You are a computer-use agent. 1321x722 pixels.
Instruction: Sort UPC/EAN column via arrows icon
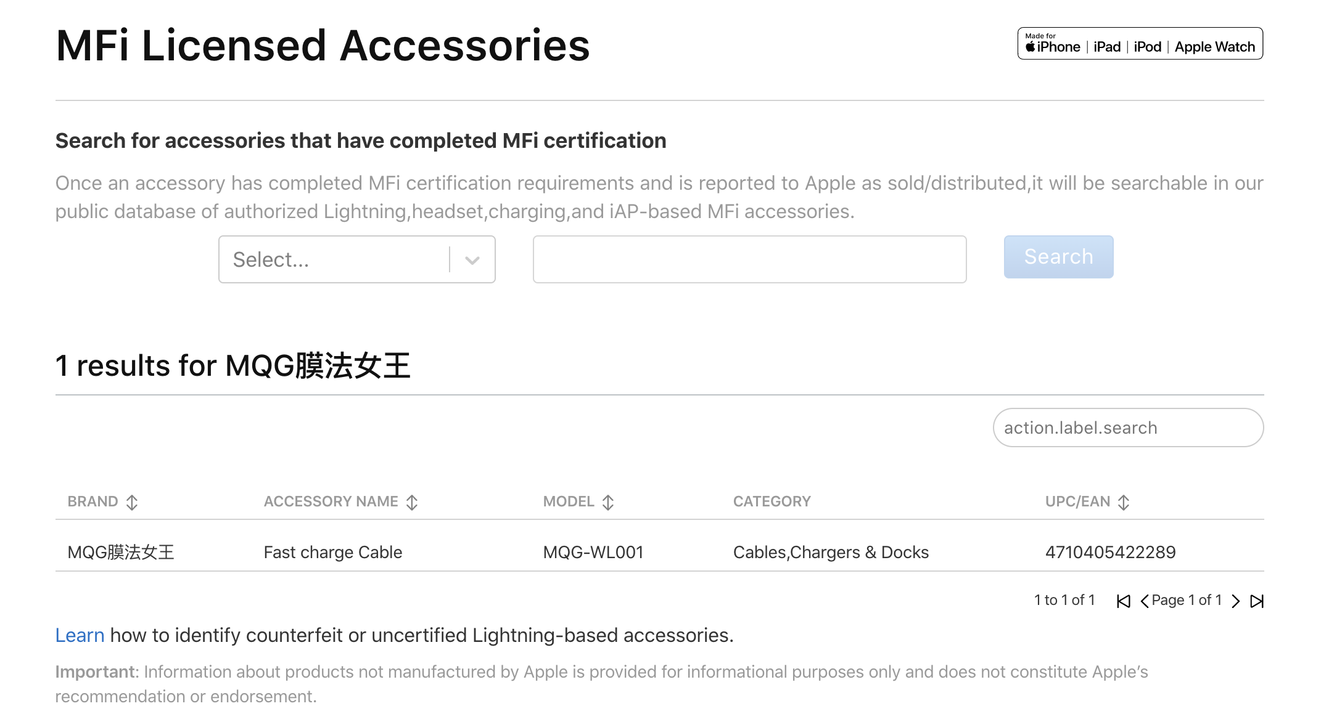pyautogui.click(x=1124, y=502)
